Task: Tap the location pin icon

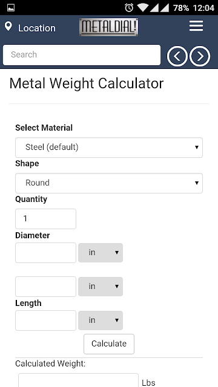Action: pyautogui.click(x=8, y=26)
